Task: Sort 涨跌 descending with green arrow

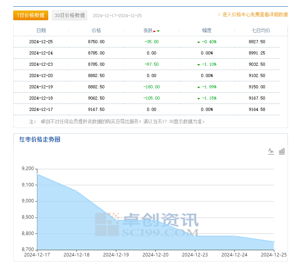Action: 158,31
